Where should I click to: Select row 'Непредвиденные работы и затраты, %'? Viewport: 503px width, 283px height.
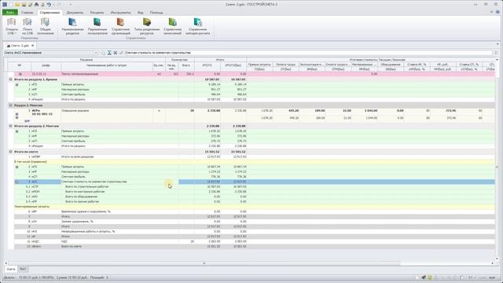[254, 231]
